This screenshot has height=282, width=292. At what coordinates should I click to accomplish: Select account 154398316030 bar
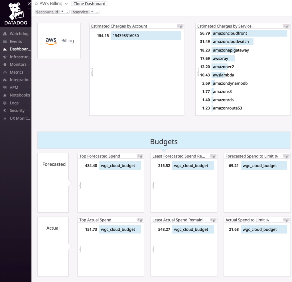[146, 35]
